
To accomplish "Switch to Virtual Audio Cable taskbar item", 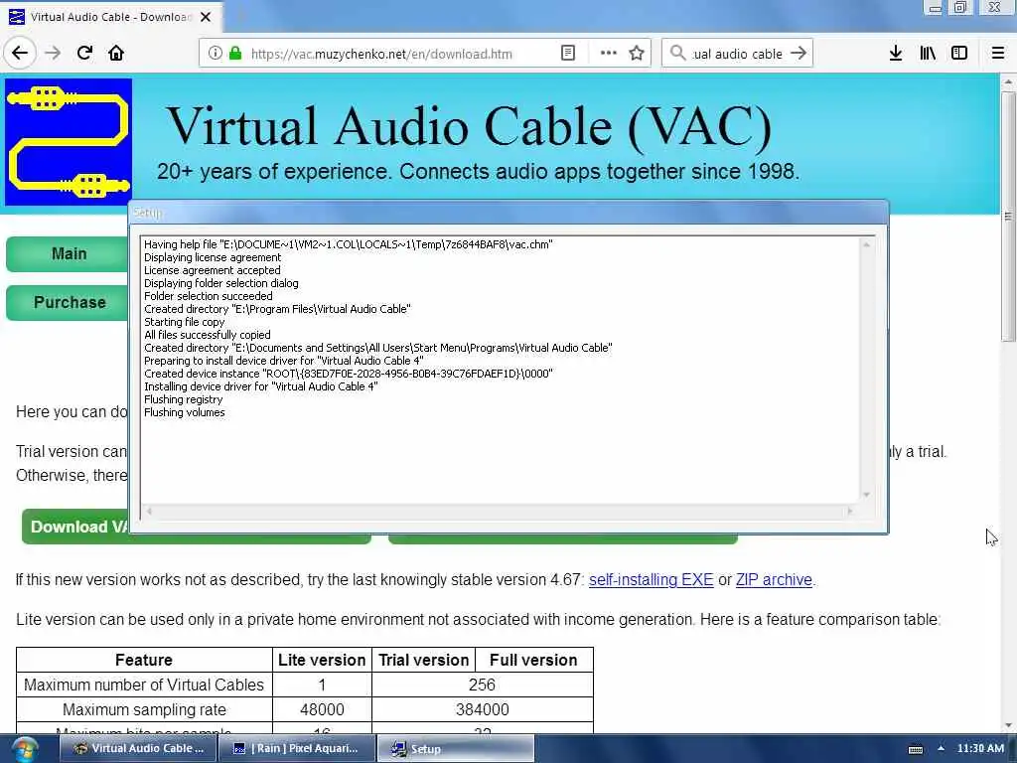I will (137, 749).
